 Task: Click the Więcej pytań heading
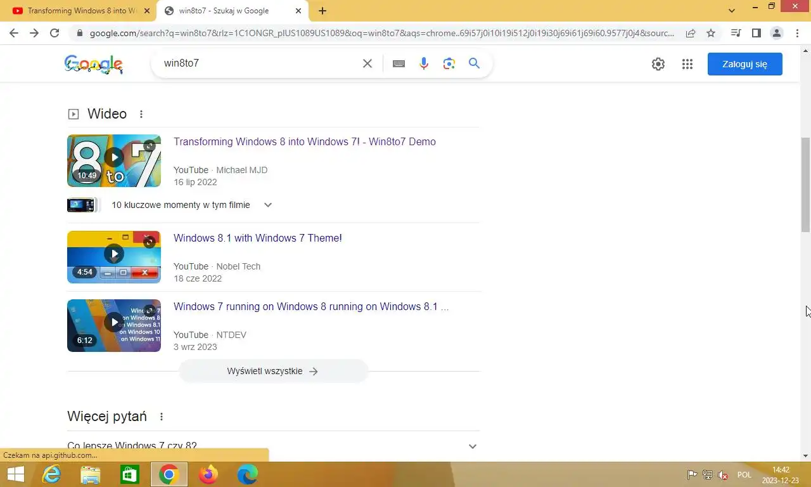pyautogui.click(x=107, y=417)
